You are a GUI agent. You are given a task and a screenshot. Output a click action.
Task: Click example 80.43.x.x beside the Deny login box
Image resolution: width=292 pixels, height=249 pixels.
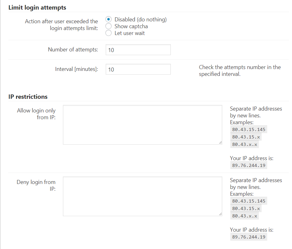pos(245,216)
